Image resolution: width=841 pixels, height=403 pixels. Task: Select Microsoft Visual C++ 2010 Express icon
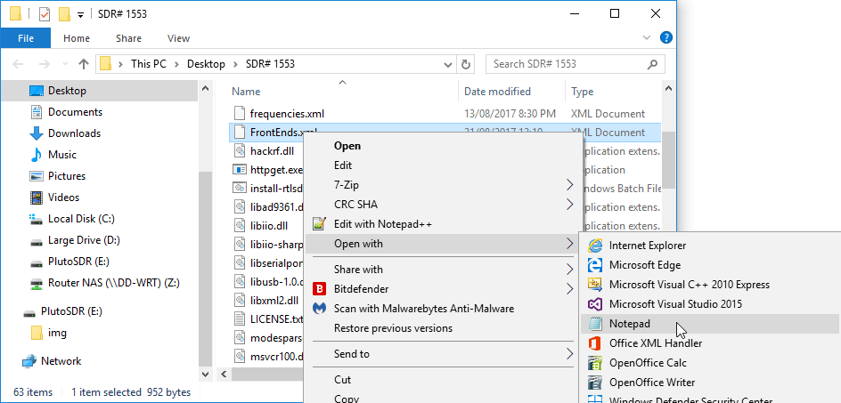[x=595, y=285]
